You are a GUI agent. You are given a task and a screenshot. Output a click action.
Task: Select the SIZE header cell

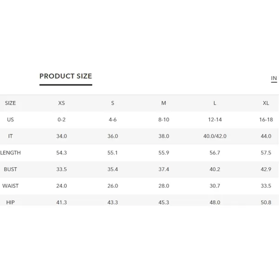pos(10,103)
